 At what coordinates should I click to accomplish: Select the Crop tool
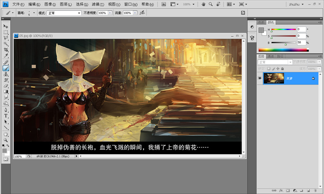tap(6, 50)
